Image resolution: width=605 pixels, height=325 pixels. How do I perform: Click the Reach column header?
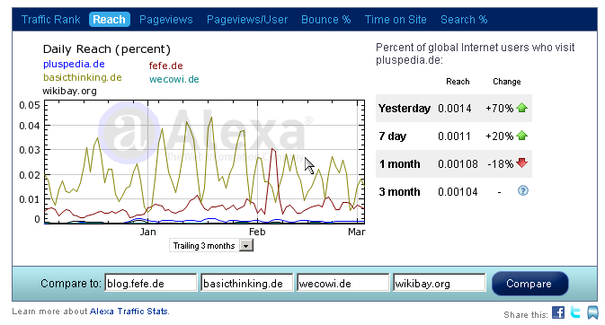click(x=458, y=82)
